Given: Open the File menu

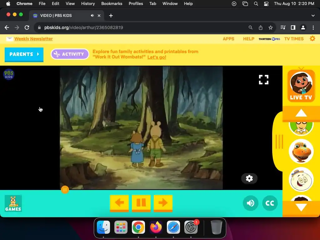Looking at the screenshot, I should pos(42,3).
